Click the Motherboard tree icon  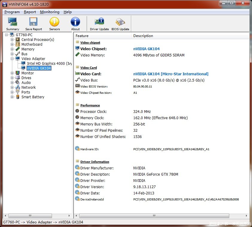(18, 44)
